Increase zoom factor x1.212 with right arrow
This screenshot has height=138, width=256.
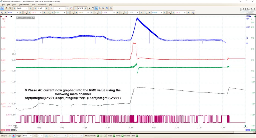tap(85, 8)
